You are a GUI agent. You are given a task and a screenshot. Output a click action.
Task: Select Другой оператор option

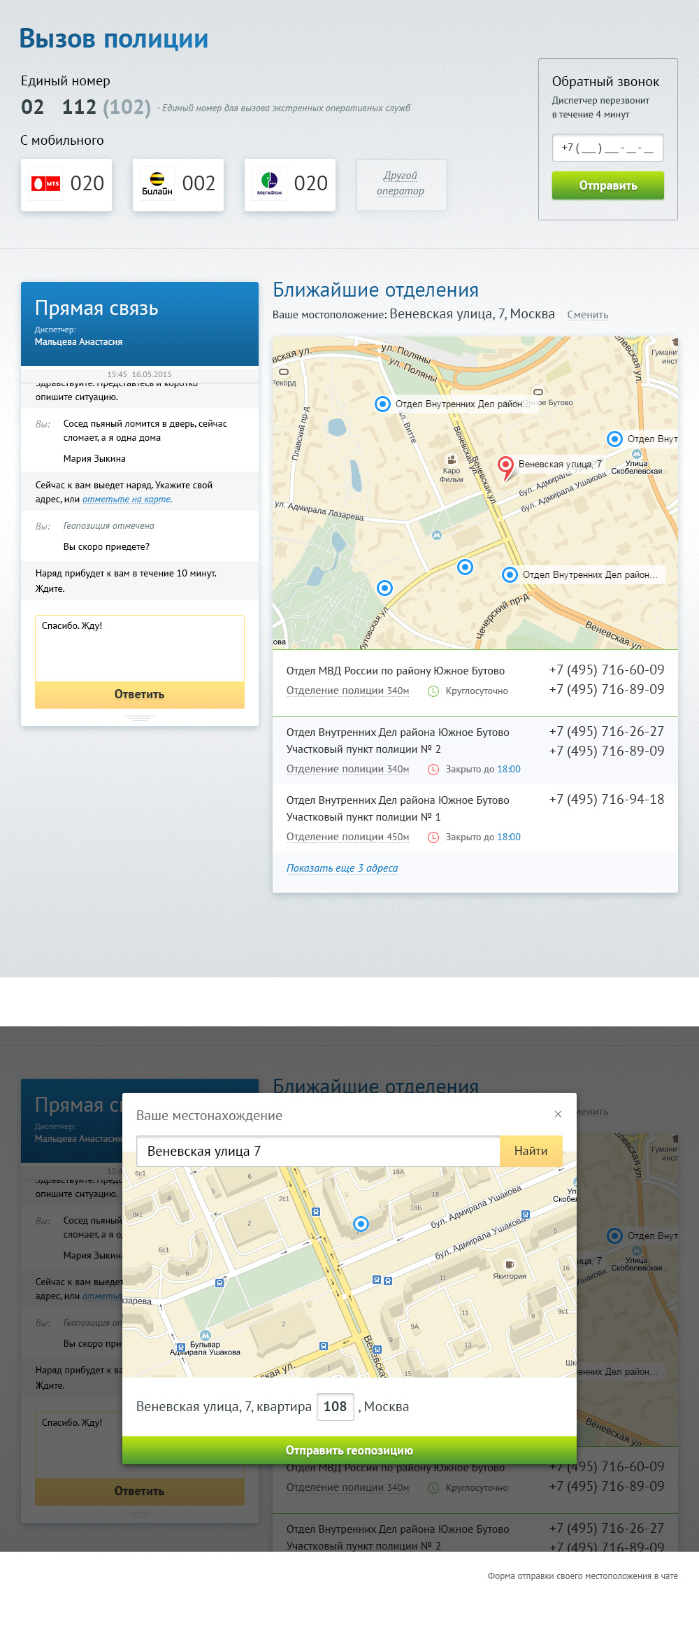point(401,184)
